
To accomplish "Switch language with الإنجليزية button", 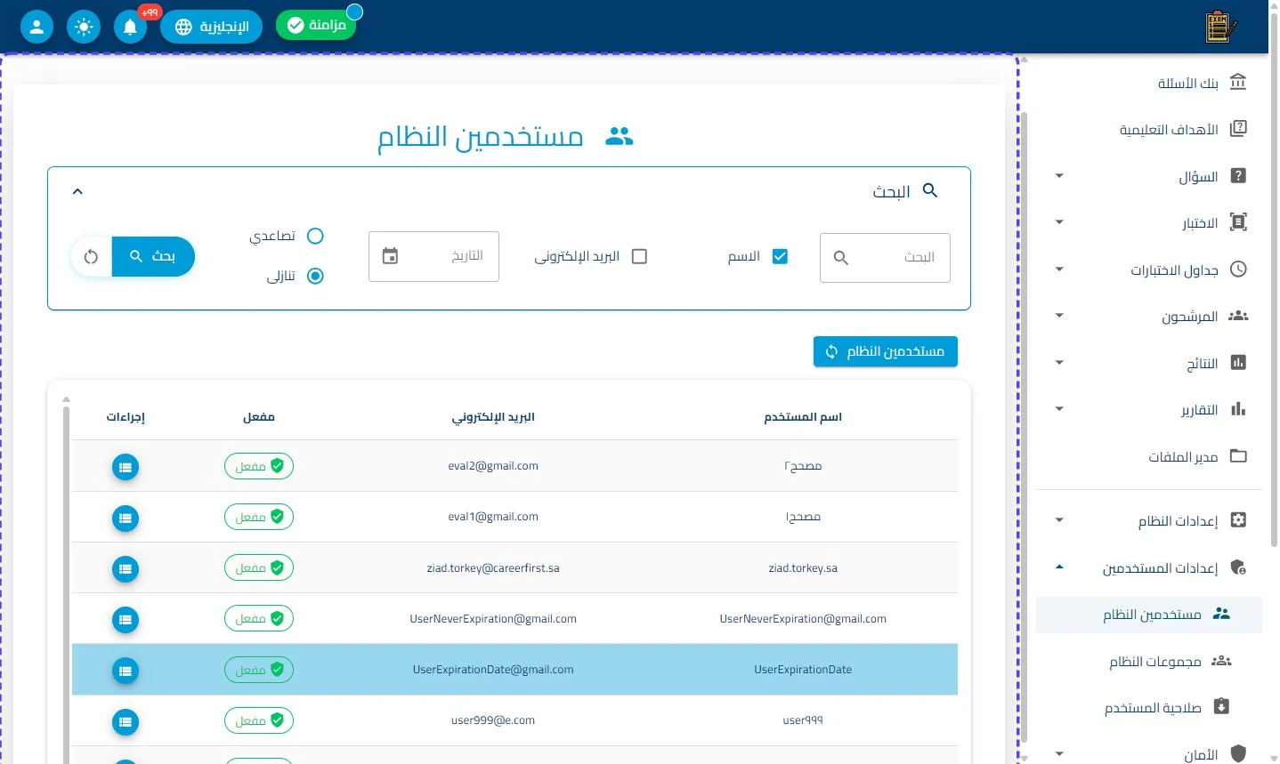I will tap(212, 27).
